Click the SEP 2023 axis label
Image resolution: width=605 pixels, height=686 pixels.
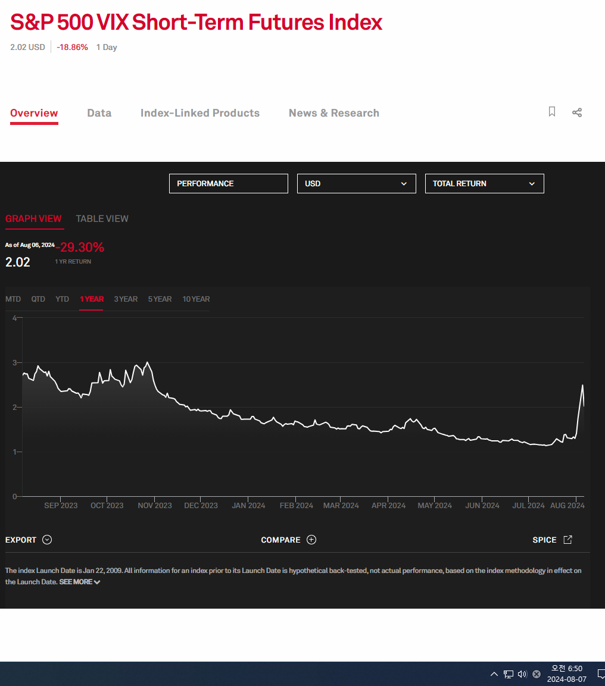tap(61, 505)
